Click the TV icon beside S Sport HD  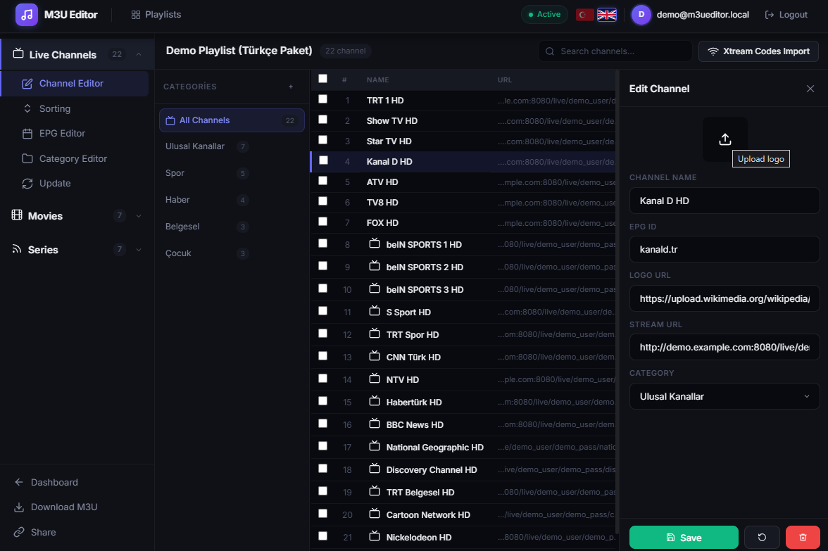point(375,311)
